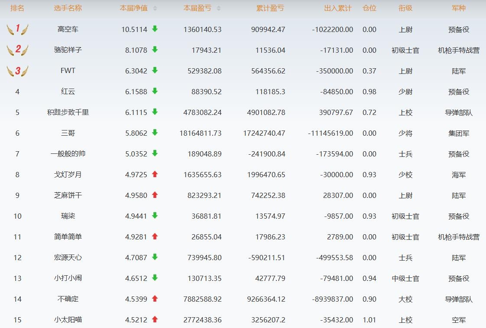Click the rank 1 gold wings badge
The image size is (486, 328).
(17, 29)
